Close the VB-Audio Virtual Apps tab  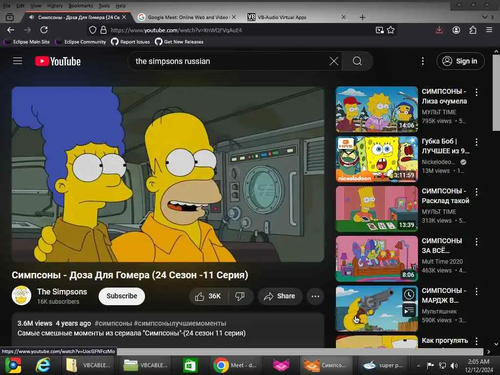coord(344,17)
